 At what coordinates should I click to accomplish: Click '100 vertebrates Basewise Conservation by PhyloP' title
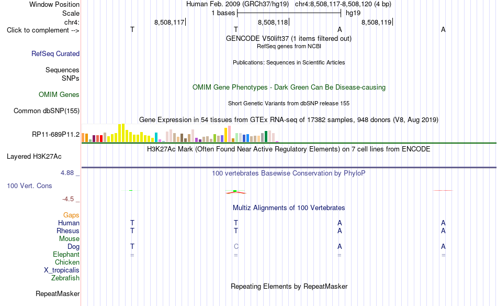coord(289,173)
